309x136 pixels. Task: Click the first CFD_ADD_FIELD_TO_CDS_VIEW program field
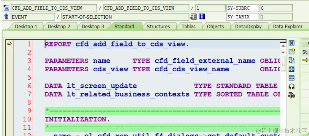[54, 8]
